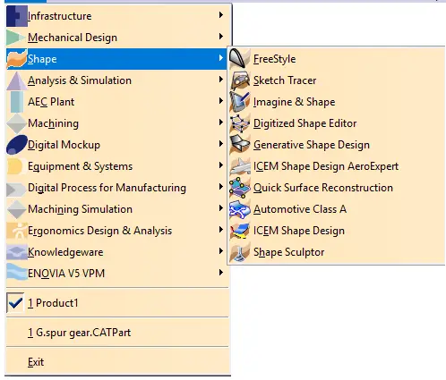Click the Digitized Shape Editor mesh icon
446x380 pixels.
(x=239, y=123)
